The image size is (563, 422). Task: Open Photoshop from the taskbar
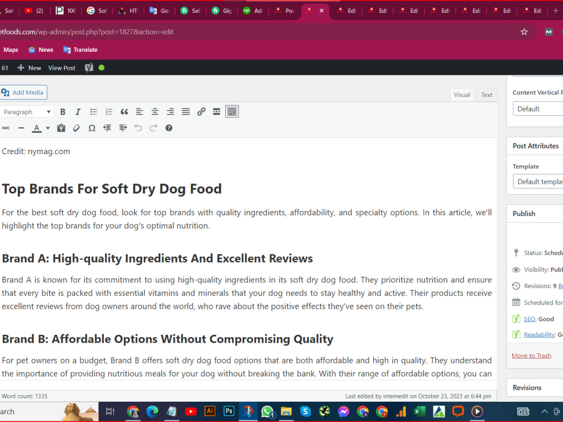(x=229, y=411)
